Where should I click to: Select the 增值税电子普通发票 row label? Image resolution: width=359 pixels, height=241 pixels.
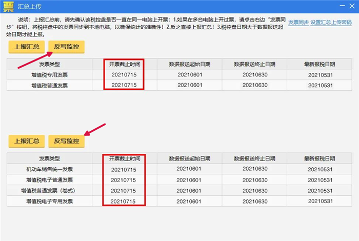tap(49, 180)
